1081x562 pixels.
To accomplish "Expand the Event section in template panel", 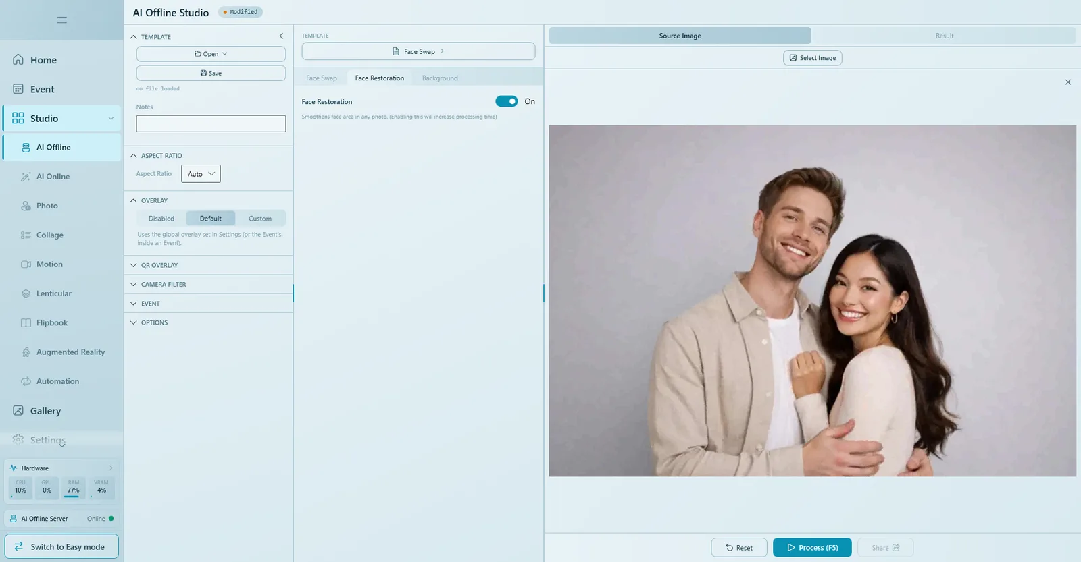I will 208,304.
